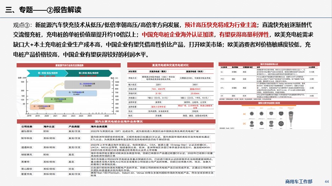Click the page number 44
The height and width of the screenshot is (186, 332).
[326, 182]
